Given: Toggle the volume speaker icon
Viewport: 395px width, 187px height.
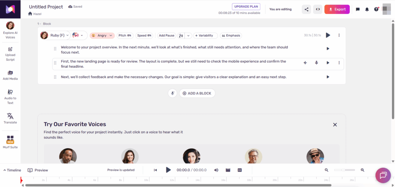Looking at the screenshot, I should pos(216,170).
